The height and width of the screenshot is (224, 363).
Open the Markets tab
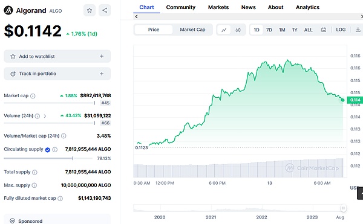[218, 7]
